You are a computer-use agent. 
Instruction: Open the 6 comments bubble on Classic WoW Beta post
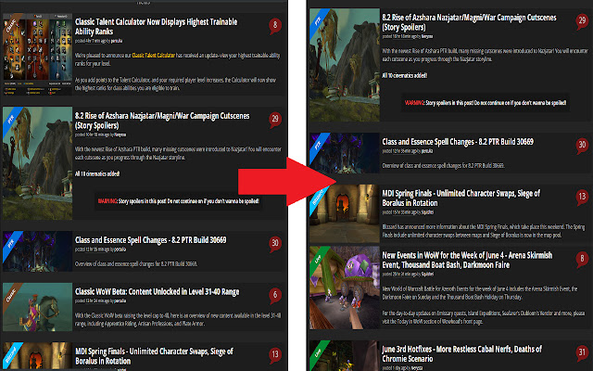275,296
